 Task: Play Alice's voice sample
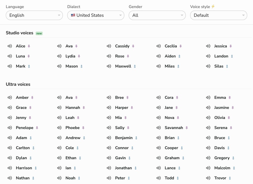coord(9,46)
